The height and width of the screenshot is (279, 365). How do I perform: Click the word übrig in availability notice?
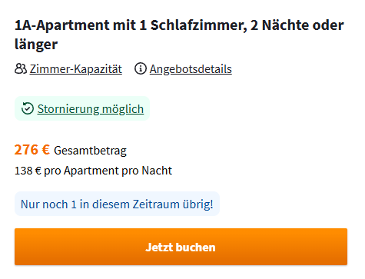197,204
